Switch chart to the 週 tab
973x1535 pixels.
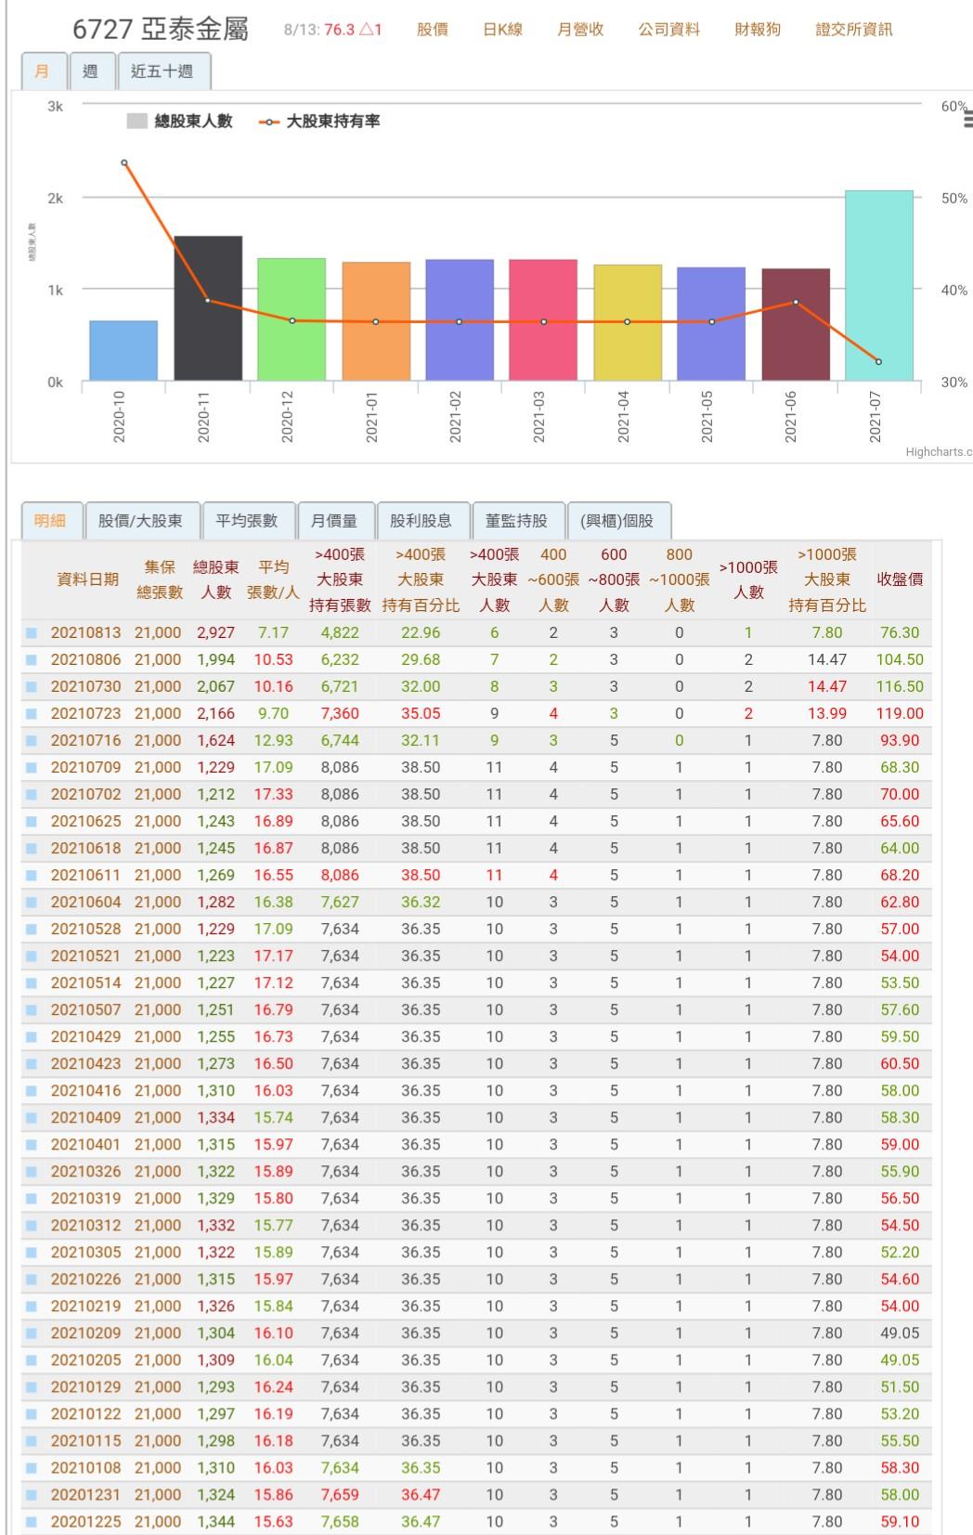pyautogui.click(x=90, y=72)
